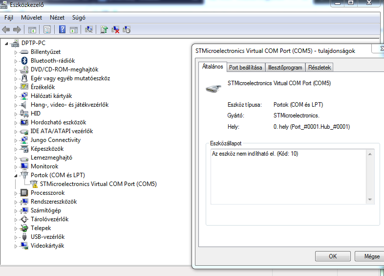Collapse the DPTP-PC root node

pos(7,44)
